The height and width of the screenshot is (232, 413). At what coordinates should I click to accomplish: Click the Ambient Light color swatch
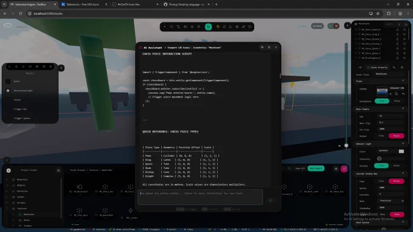pos(401,151)
